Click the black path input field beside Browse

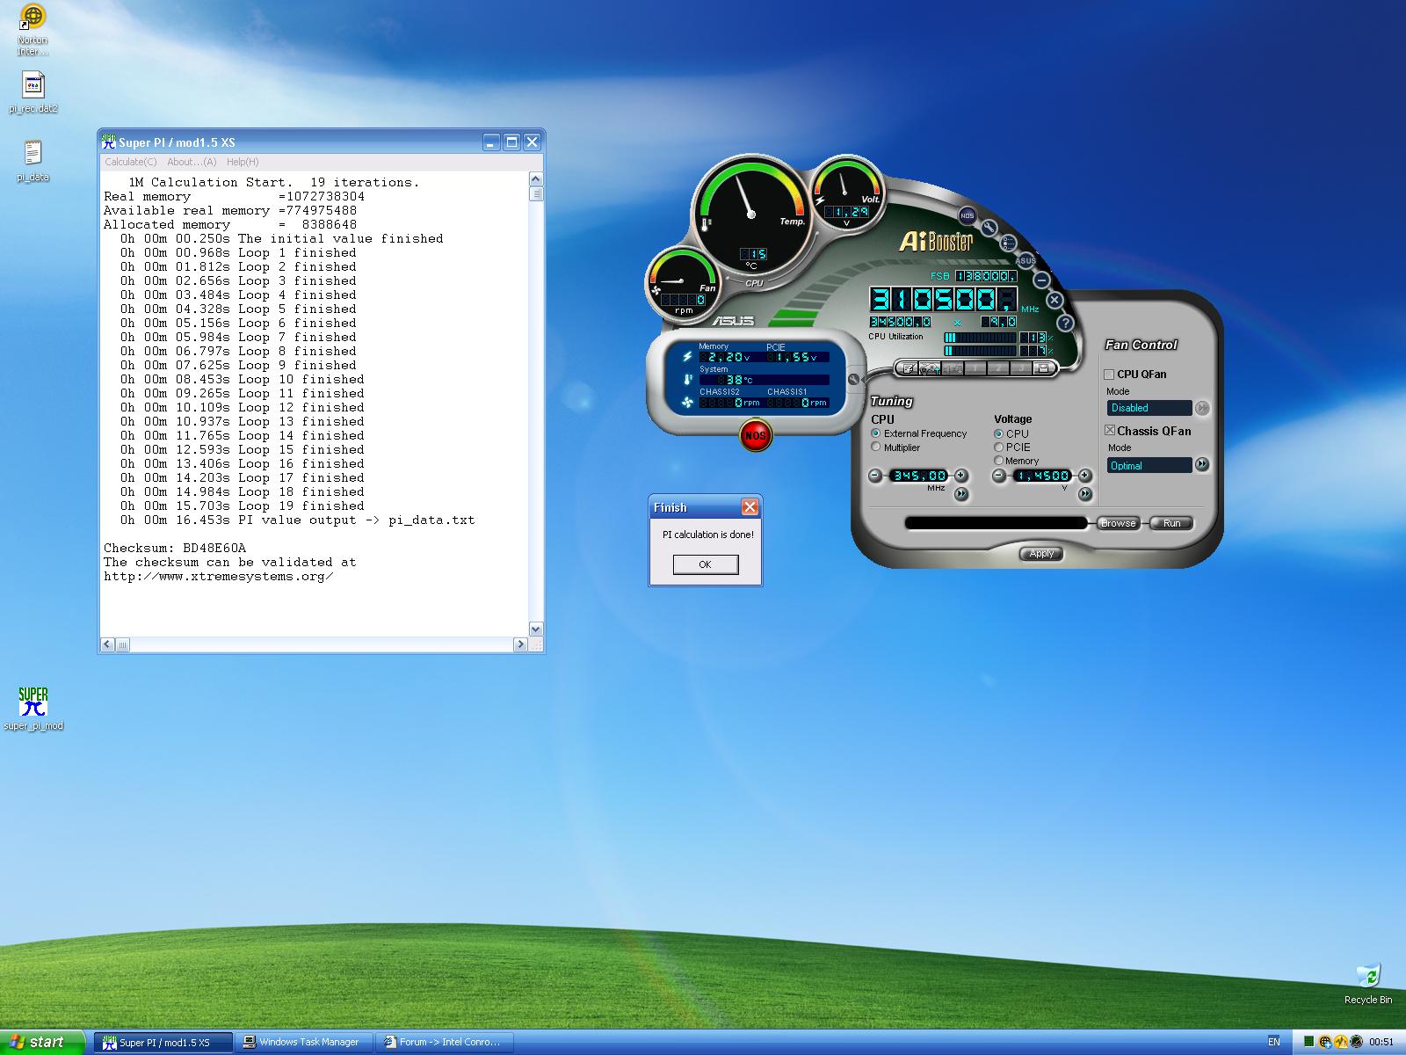click(996, 523)
